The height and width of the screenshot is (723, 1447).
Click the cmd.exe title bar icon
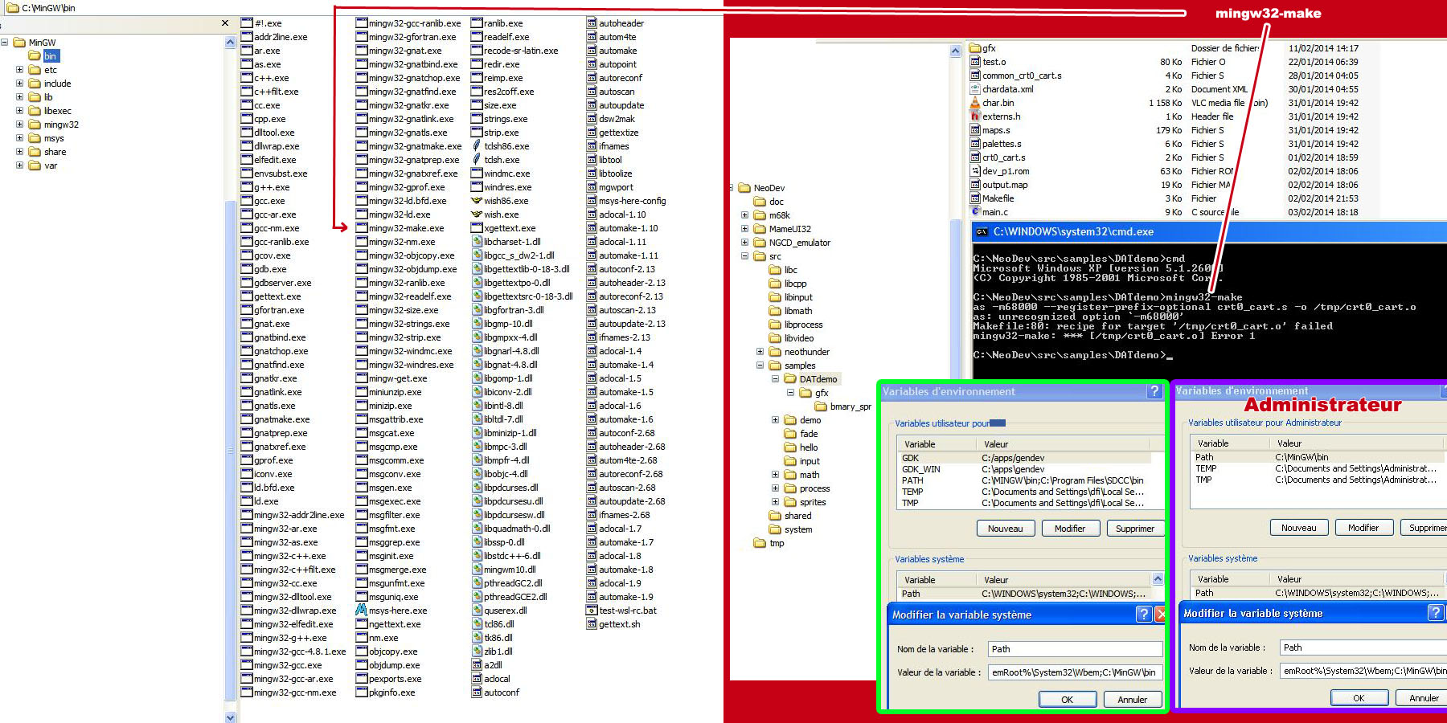[x=982, y=232]
